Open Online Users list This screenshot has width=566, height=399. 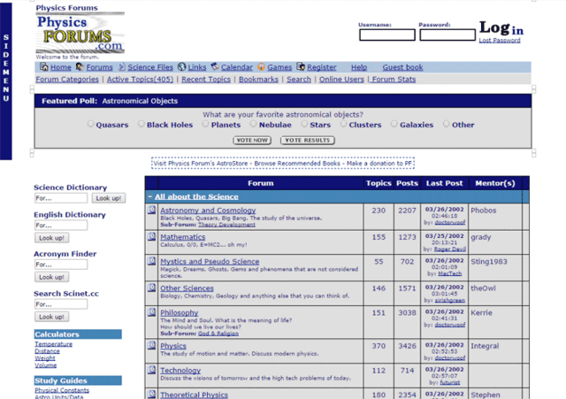tap(341, 79)
